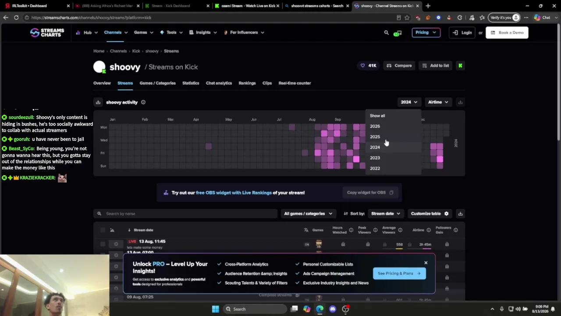Switch to the Rankings tab
The width and height of the screenshot is (561, 316).
point(247,83)
